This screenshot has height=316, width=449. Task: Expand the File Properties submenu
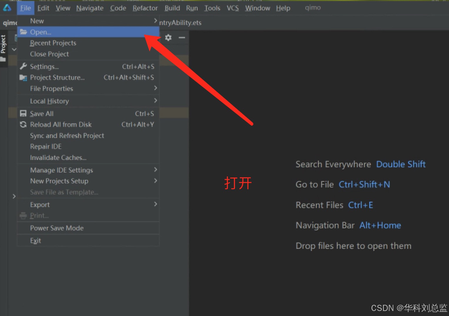155,88
